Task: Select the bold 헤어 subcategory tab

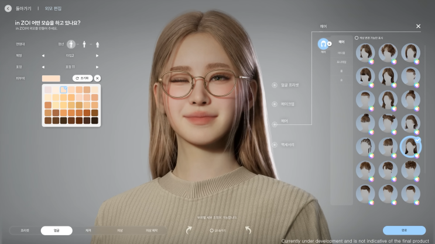Action: 341,42
